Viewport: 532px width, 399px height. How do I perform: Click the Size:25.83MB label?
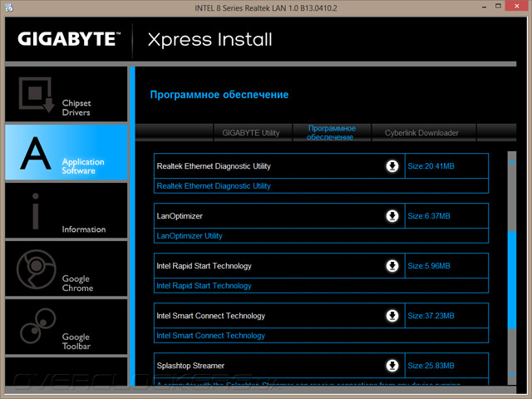431,366
